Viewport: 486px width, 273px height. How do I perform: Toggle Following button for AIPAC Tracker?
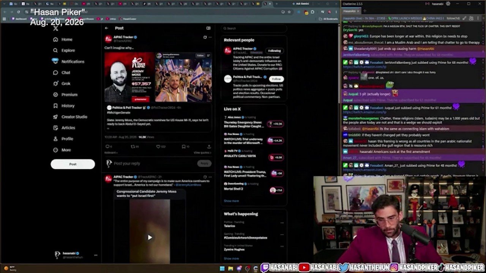coord(275,50)
